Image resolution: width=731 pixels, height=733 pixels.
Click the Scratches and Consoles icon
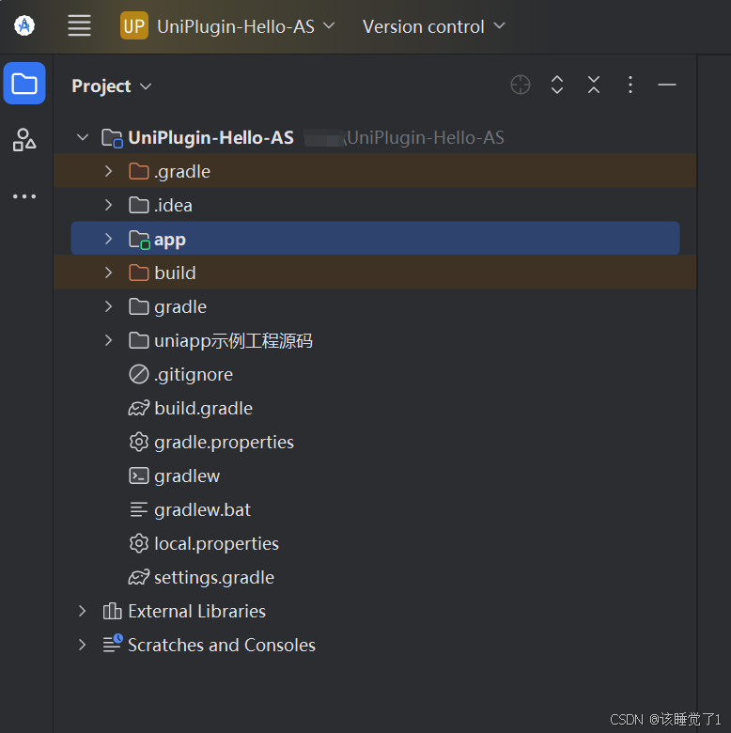(113, 643)
